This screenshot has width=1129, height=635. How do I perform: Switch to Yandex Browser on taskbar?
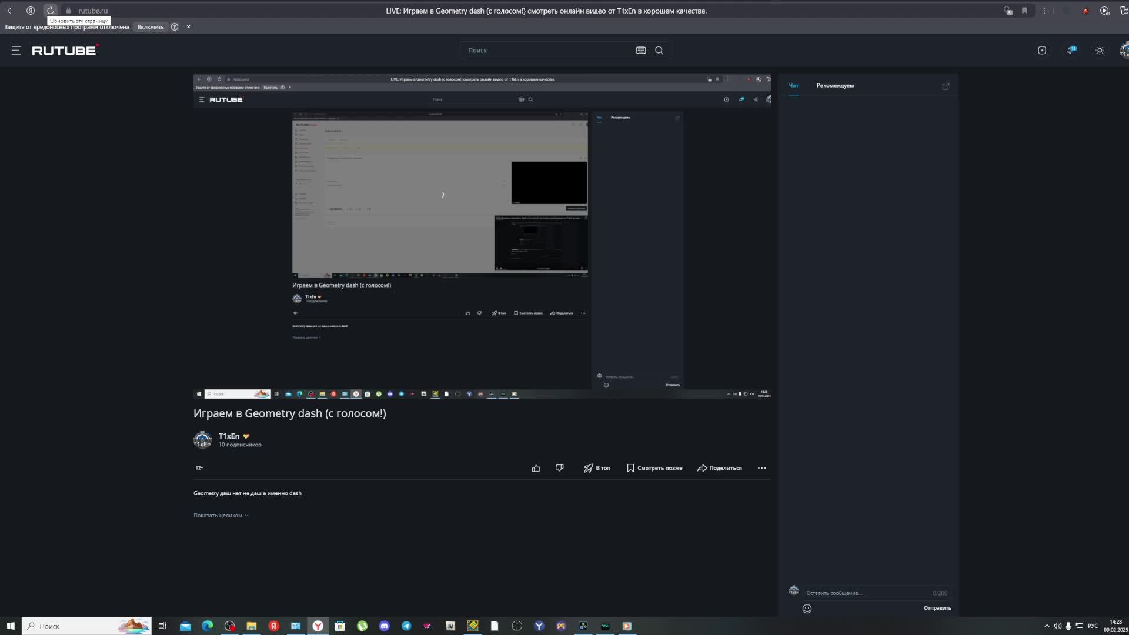point(318,626)
